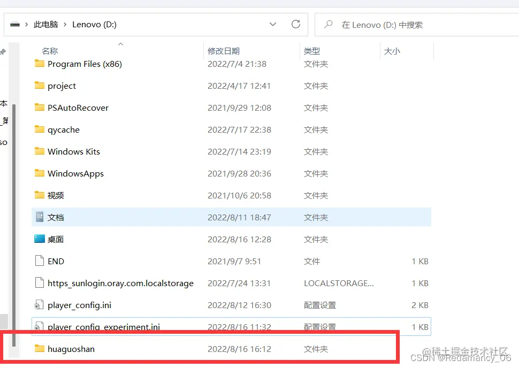Image resolution: width=519 pixels, height=368 pixels.
Task: Click the LOCALSTORAGE... type cell
Action: tap(339, 283)
